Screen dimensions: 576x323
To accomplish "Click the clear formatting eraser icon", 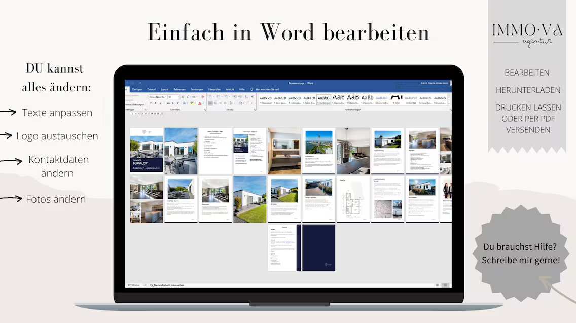I will point(202,96).
